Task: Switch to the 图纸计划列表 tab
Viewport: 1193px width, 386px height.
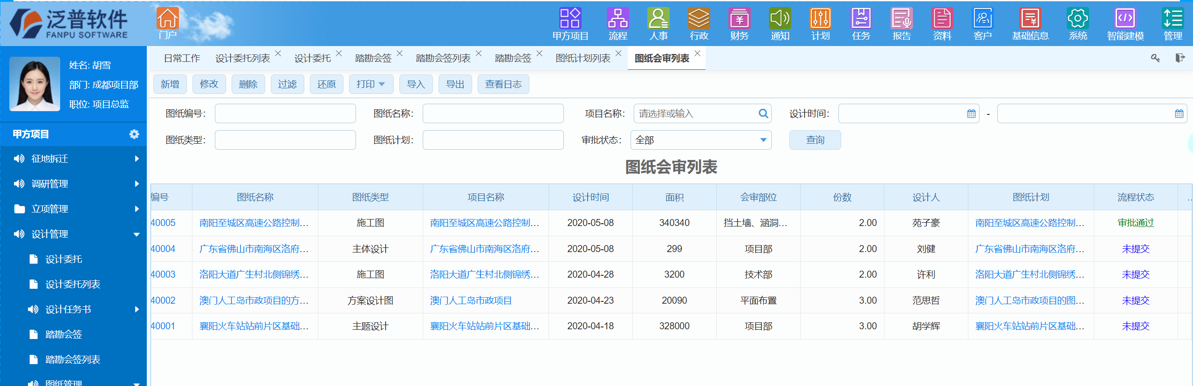Action: [x=583, y=59]
